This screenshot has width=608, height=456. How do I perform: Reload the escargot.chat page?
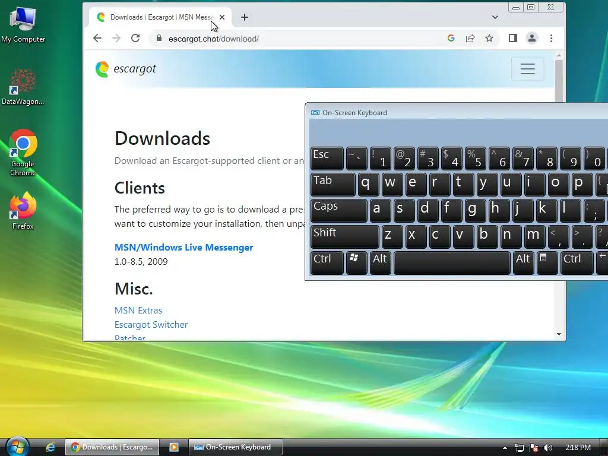(x=135, y=38)
